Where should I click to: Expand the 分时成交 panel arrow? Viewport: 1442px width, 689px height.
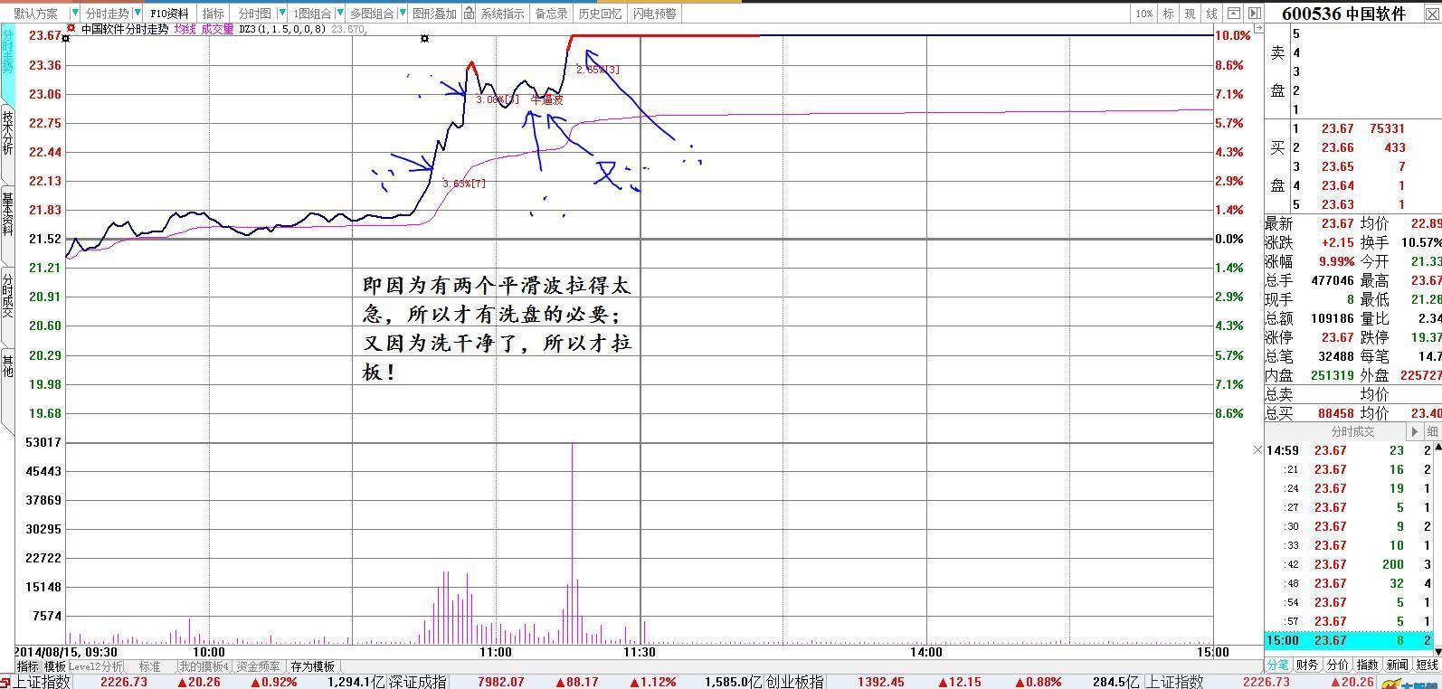1415,432
